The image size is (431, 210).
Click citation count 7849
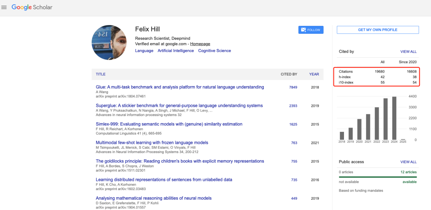[293, 87]
